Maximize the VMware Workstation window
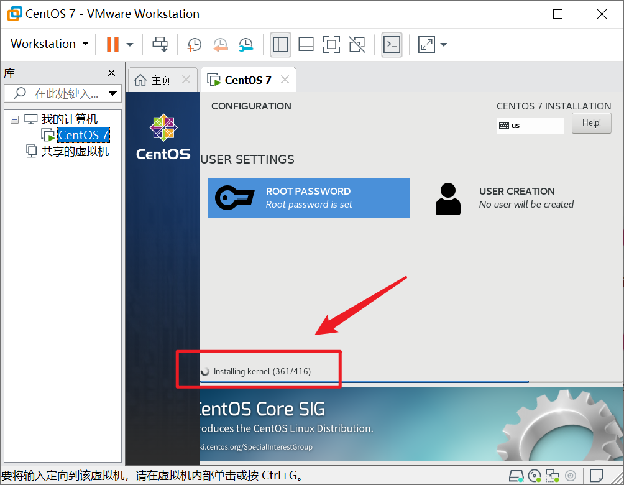 pyautogui.click(x=558, y=14)
